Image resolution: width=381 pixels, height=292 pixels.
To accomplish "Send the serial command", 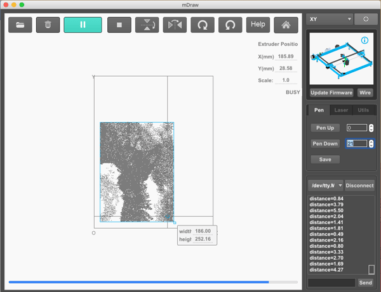I will (x=366, y=282).
